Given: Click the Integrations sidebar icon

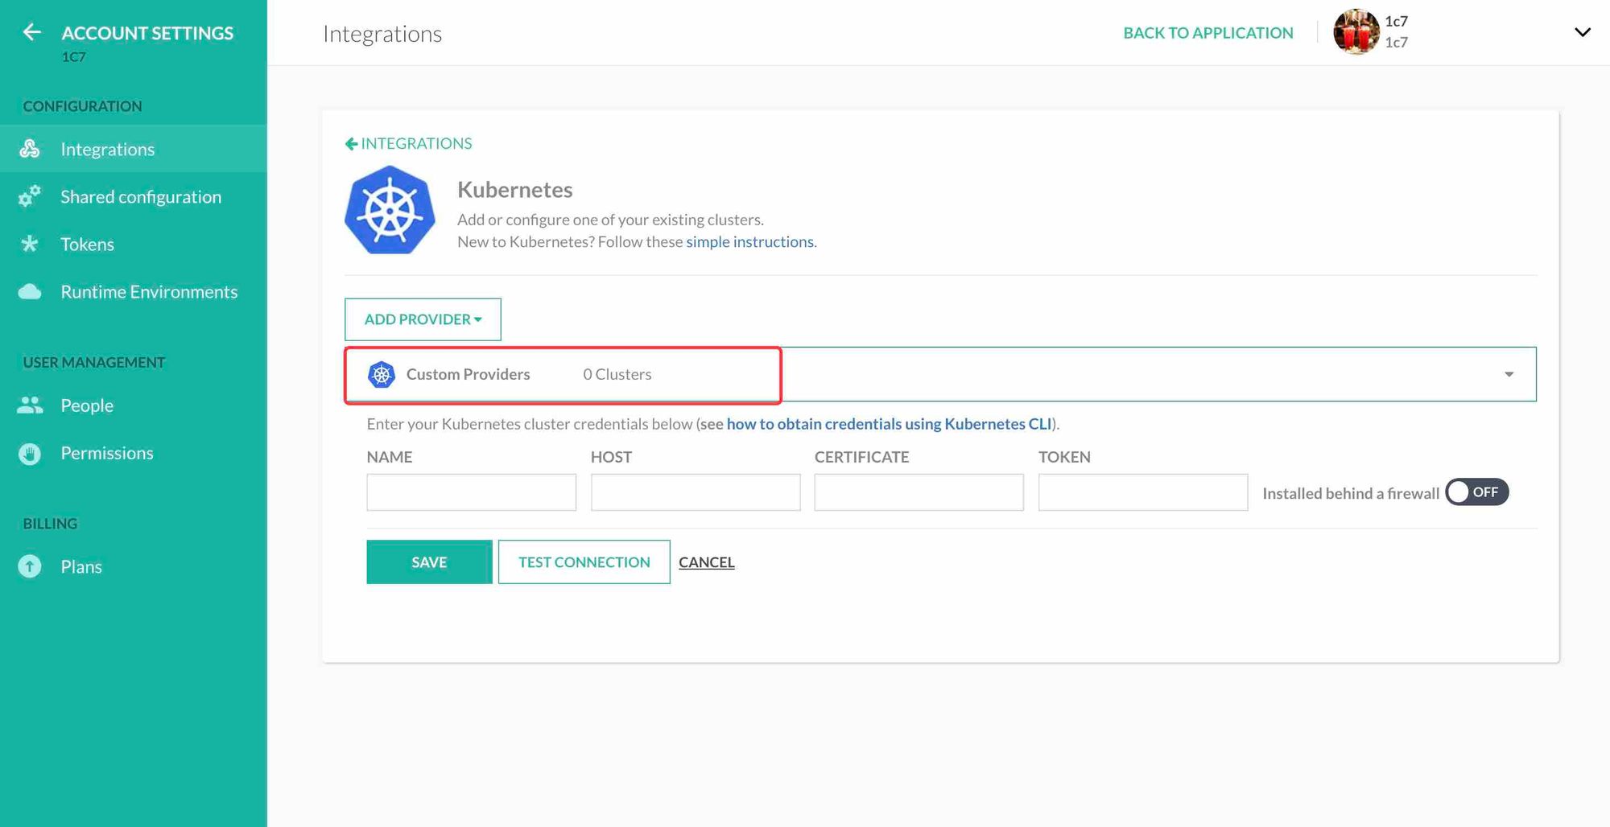Looking at the screenshot, I should pyautogui.click(x=30, y=149).
